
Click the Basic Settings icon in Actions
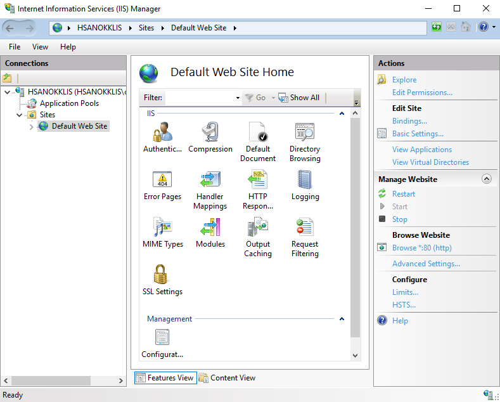click(x=382, y=133)
